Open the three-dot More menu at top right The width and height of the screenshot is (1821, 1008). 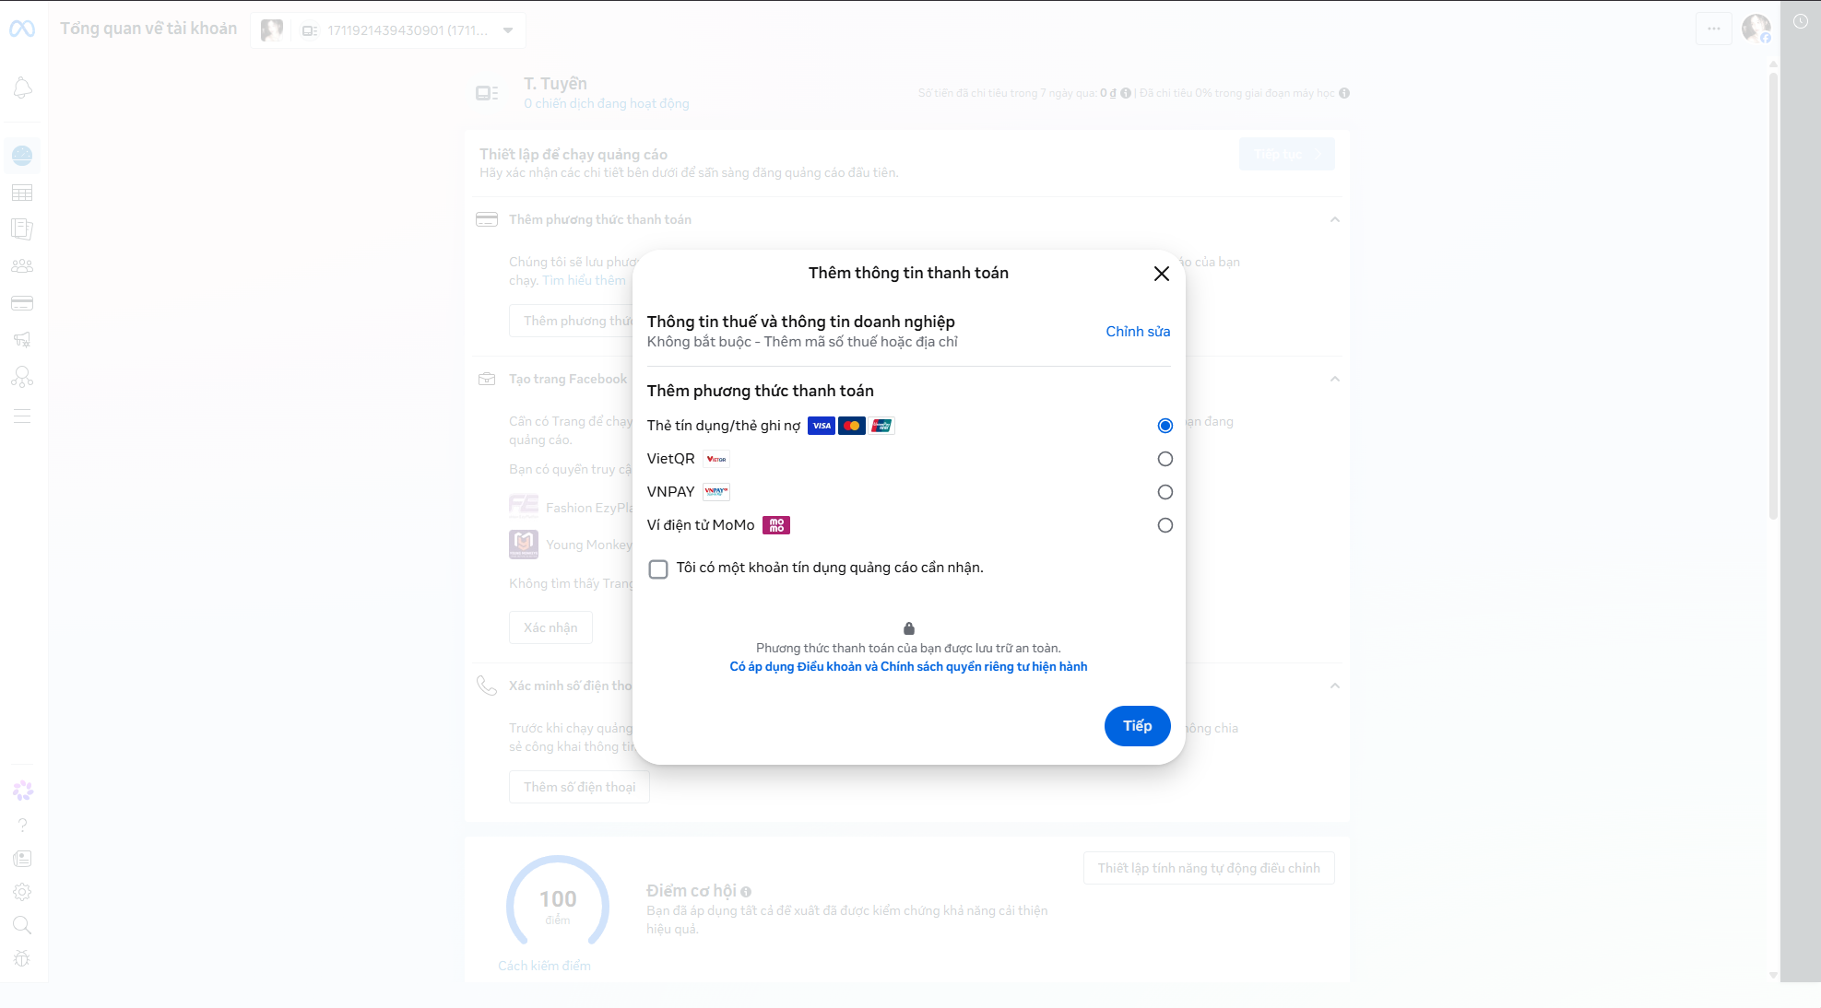(1714, 29)
